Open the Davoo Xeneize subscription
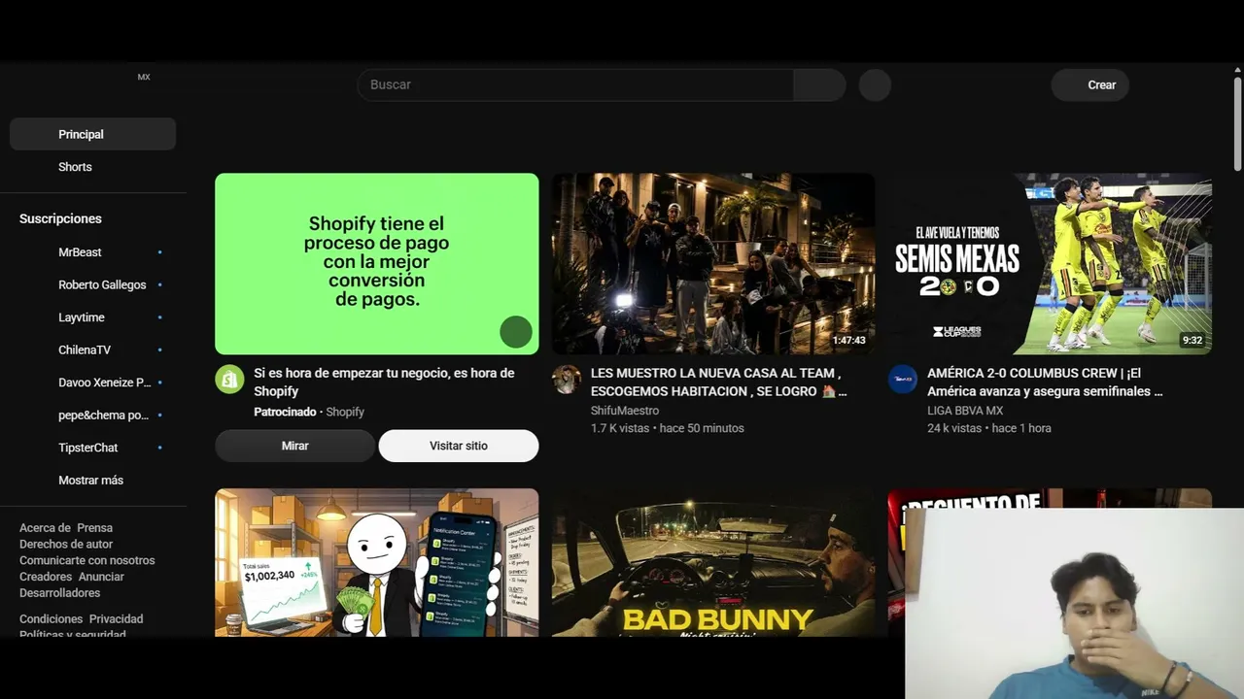Screen dimensions: 1244x699 (x=92, y=383)
